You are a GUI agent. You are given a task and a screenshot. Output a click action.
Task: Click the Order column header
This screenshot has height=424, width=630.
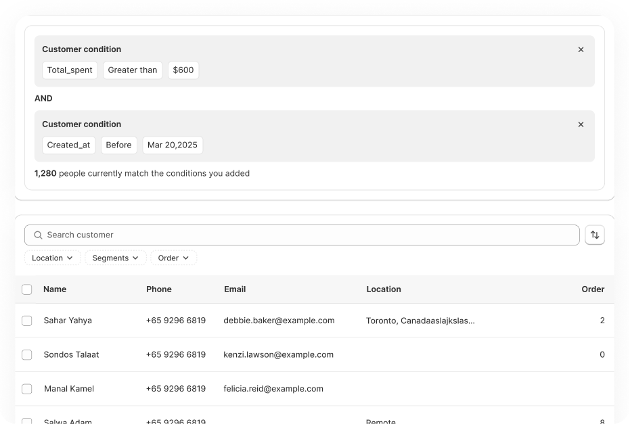592,289
